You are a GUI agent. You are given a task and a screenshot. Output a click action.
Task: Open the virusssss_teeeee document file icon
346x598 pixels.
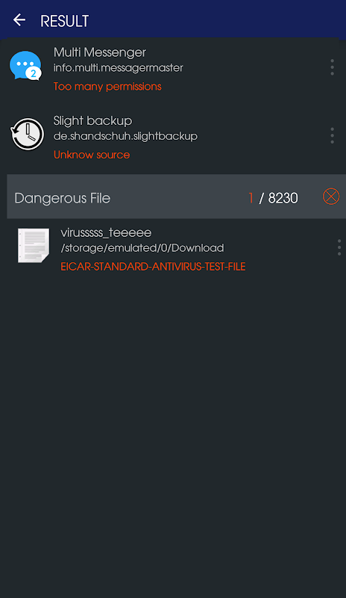(x=34, y=245)
